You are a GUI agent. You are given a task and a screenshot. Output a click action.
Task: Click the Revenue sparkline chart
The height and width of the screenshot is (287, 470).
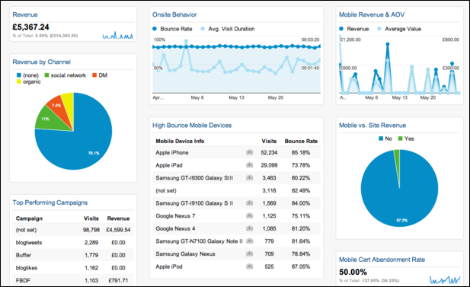[x=118, y=35]
